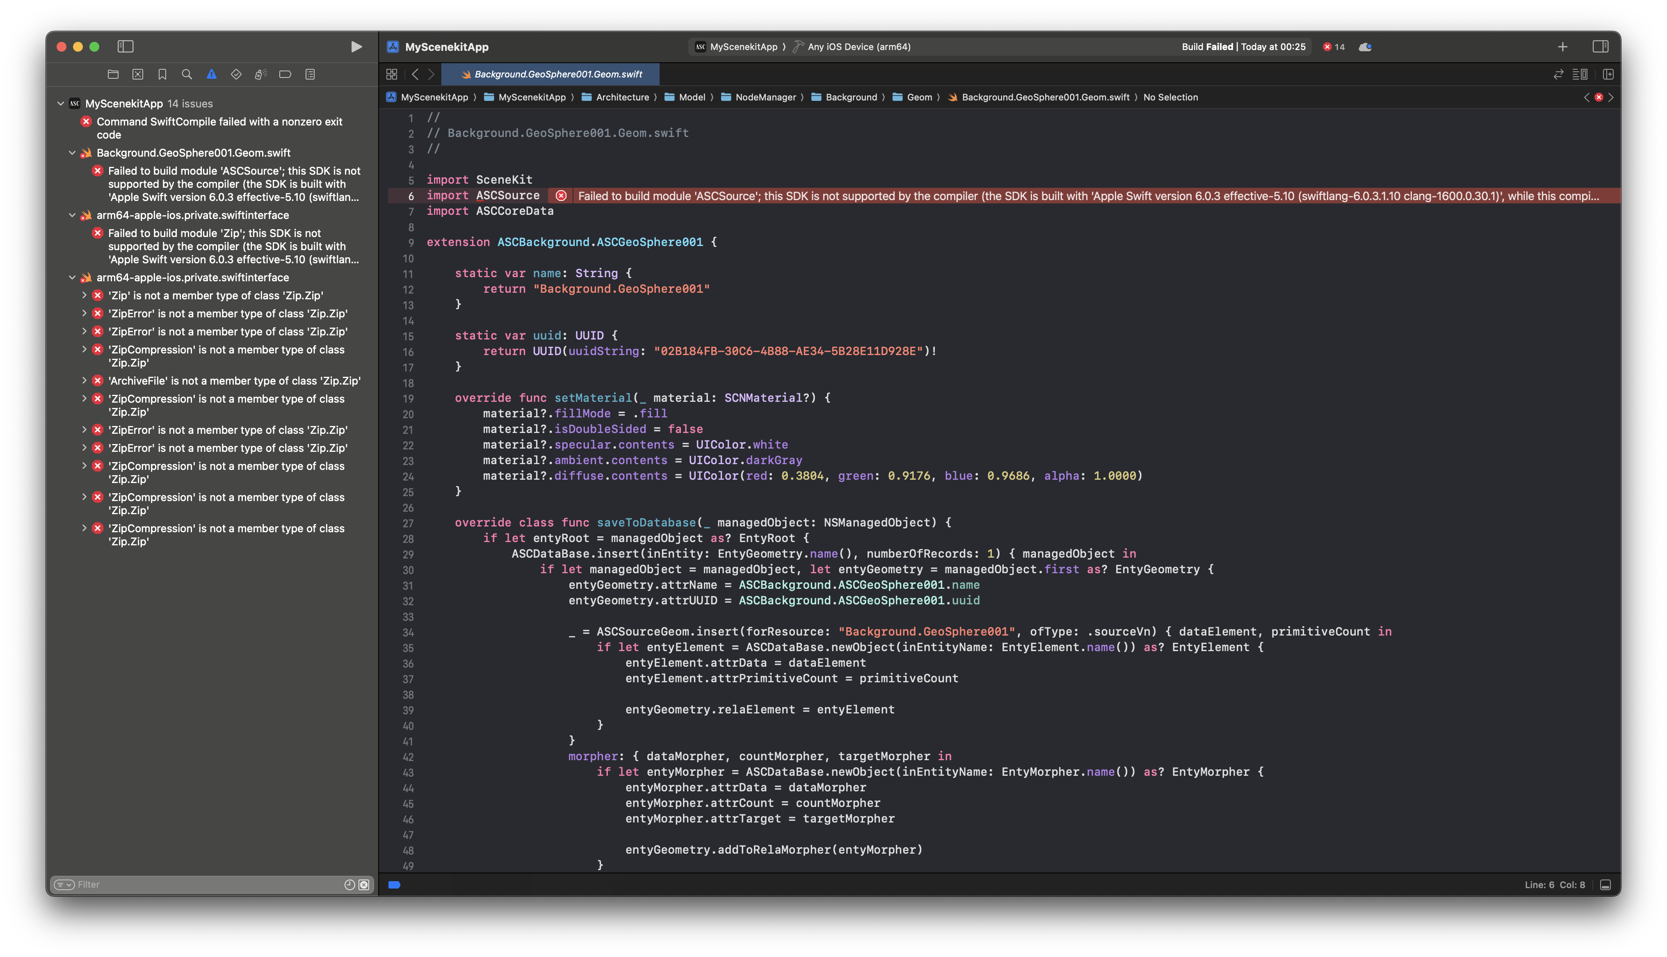Open the Source Control navigator

point(137,74)
